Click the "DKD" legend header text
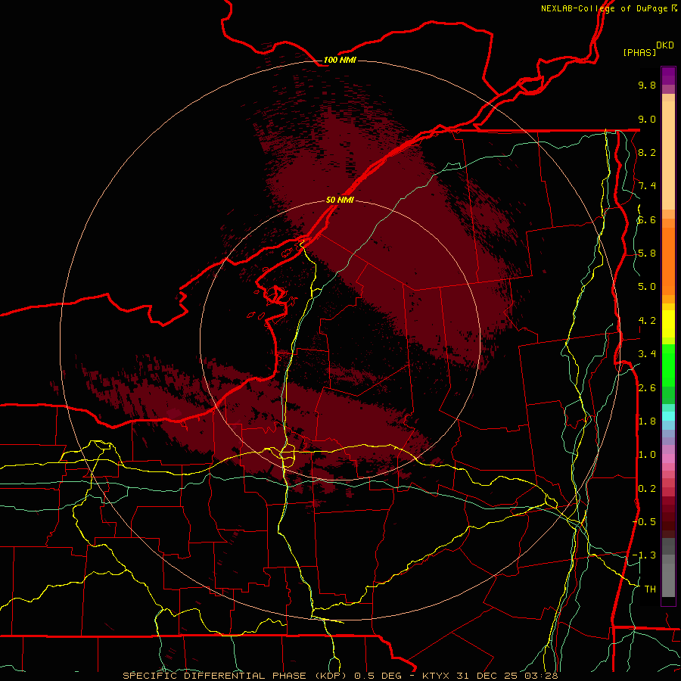681x681 pixels. pos(665,45)
